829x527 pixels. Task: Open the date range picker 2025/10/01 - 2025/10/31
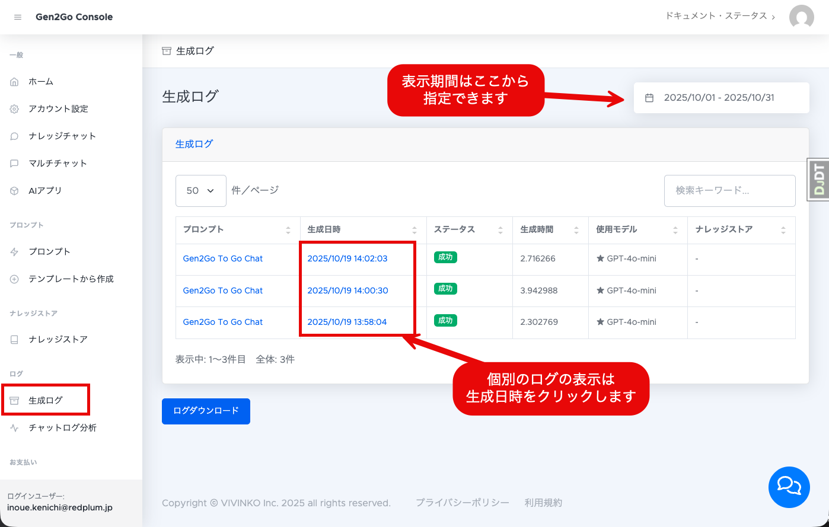720,98
